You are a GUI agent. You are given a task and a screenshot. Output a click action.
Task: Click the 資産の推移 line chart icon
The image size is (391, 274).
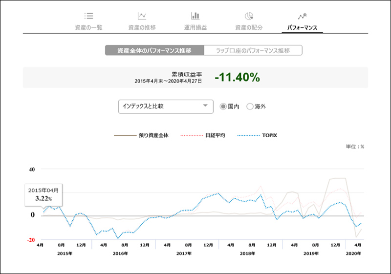point(142,16)
